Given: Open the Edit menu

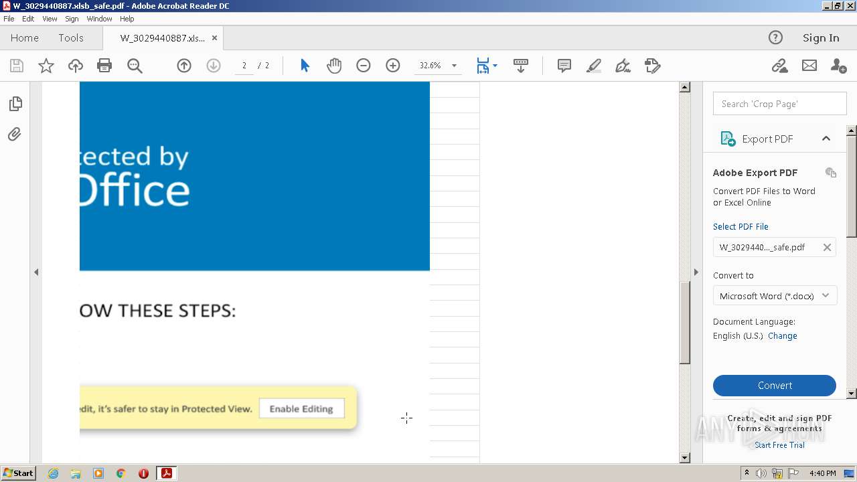Looking at the screenshot, I should pos(28,19).
